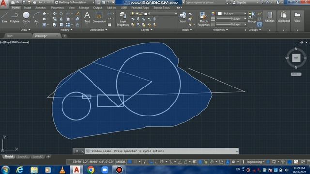Toggle group selection on/off in Groups panel
This screenshot has height=174, width=310.
point(260,25)
